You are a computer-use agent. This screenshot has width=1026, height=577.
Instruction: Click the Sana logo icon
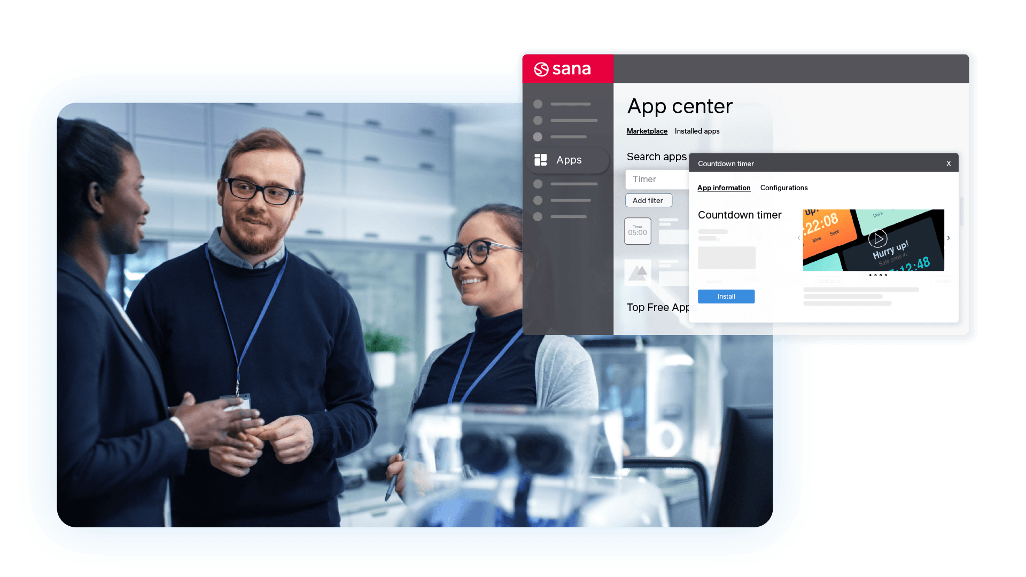pyautogui.click(x=542, y=68)
